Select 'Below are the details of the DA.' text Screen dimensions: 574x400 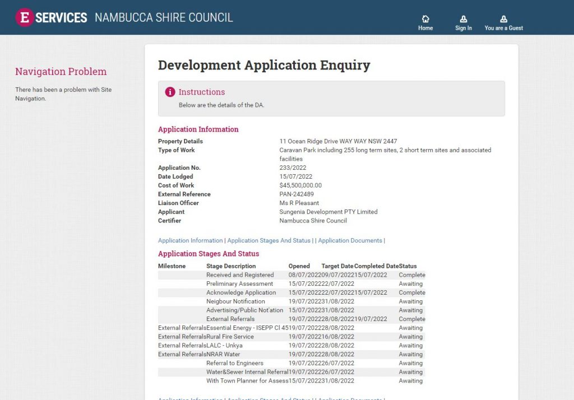(221, 105)
